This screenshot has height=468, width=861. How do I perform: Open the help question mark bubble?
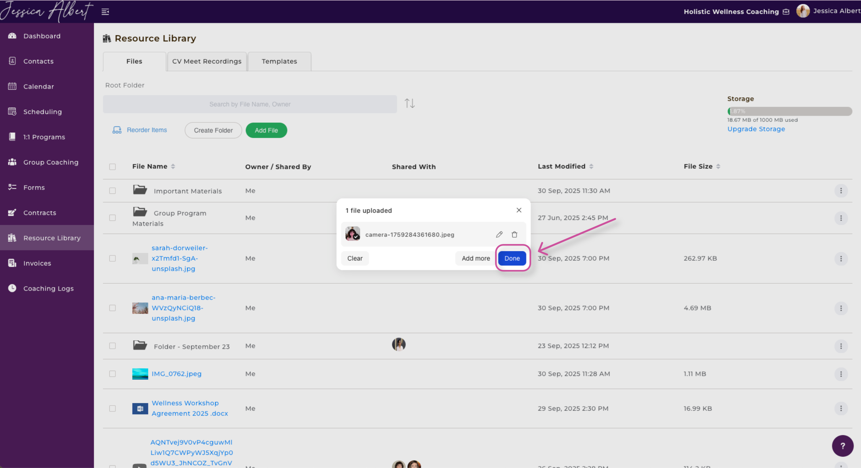(842, 446)
